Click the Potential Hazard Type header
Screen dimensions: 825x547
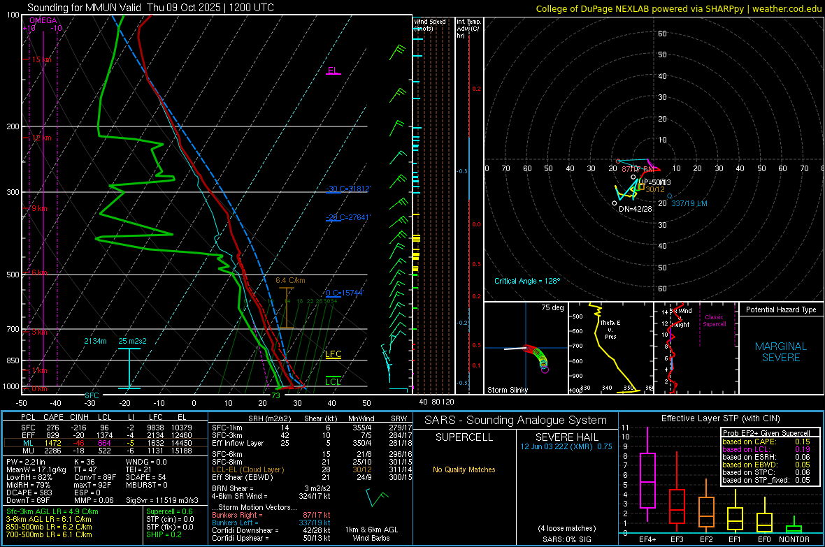(781, 309)
